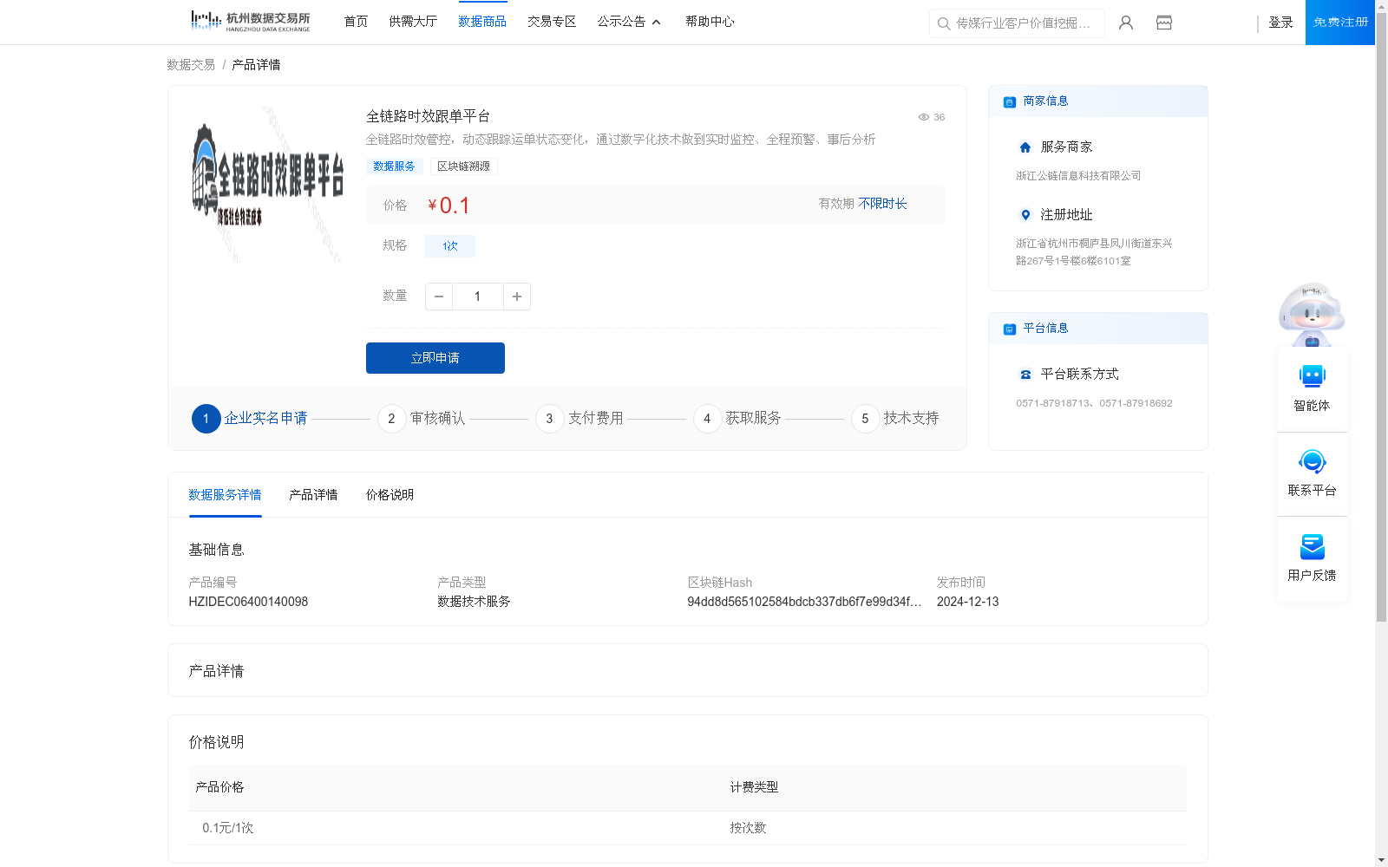Click step 1 企业实名申请
The width and height of the screenshot is (1388, 867).
pyautogui.click(x=250, y=419)
